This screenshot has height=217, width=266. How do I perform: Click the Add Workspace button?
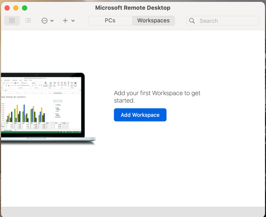tap(140, 115)
